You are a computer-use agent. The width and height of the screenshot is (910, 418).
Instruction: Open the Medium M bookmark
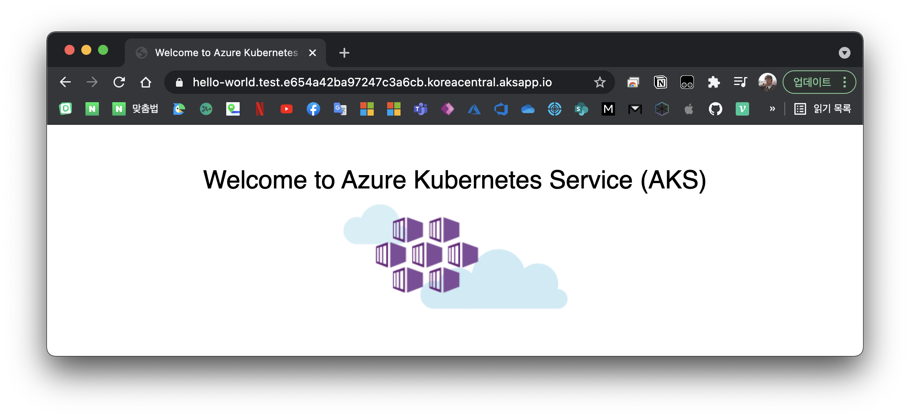tap(608, 109)
